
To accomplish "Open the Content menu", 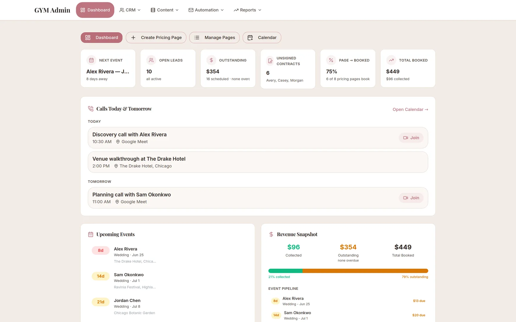I will click(x=164, y=10).
